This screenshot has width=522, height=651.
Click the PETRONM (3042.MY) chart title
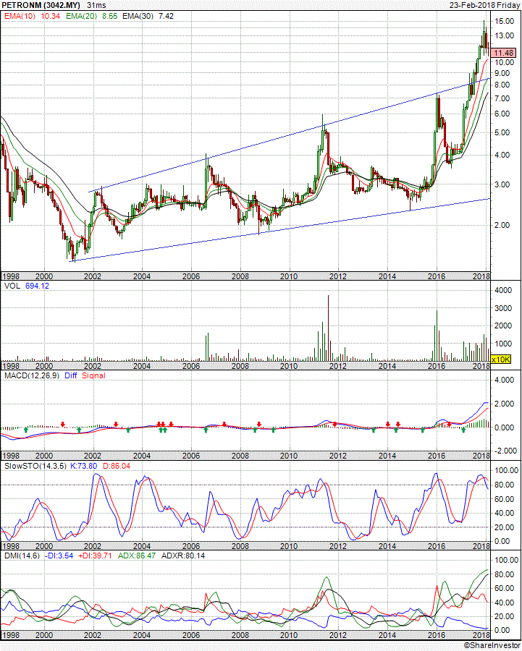tap(41, 5)
